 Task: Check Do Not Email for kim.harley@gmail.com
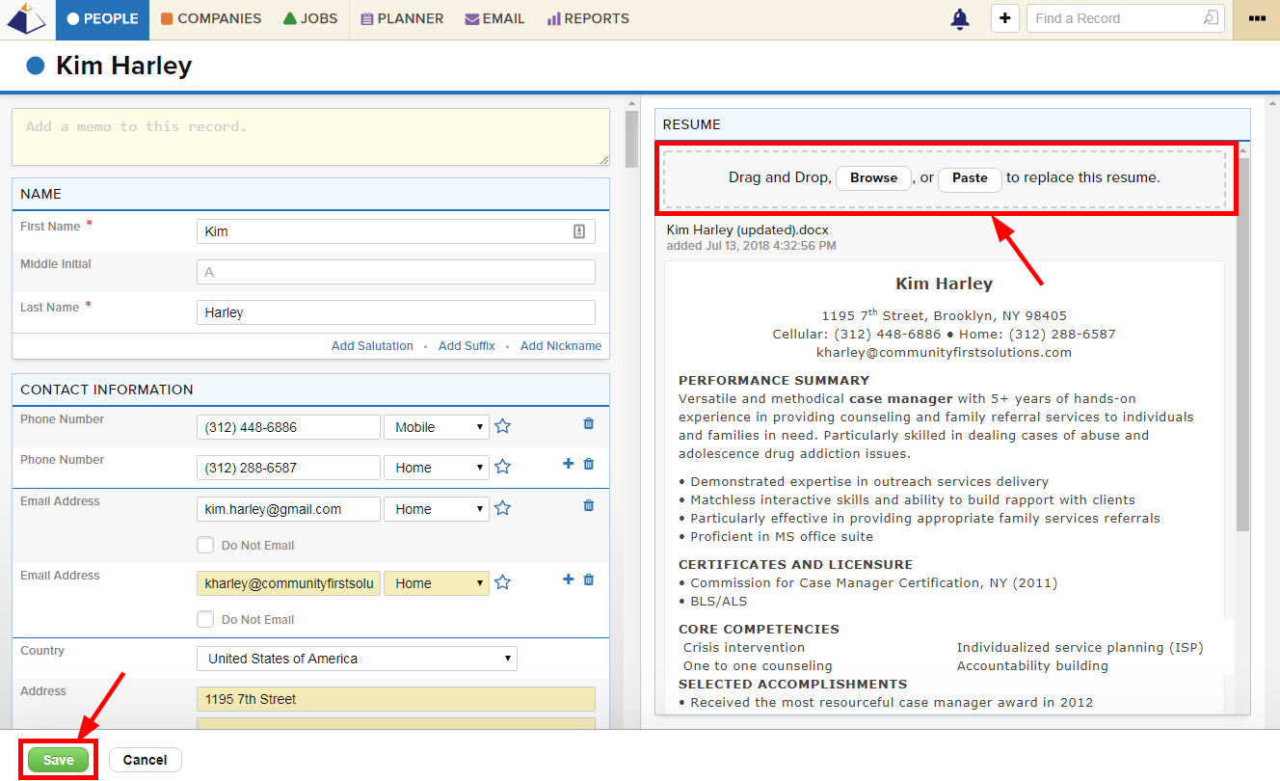coord(205,545)
